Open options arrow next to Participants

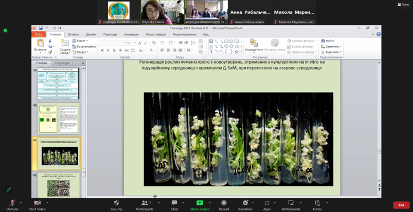tap(159, 203)
